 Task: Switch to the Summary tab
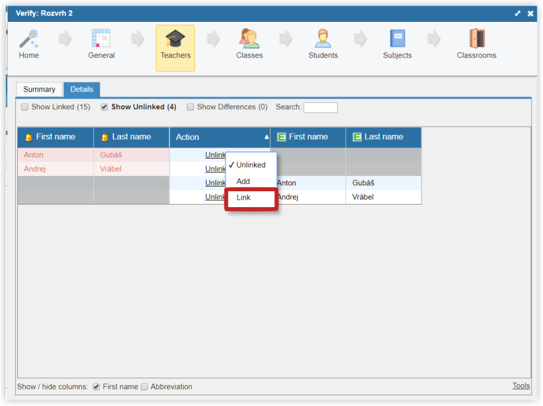(x=39, y=90)
